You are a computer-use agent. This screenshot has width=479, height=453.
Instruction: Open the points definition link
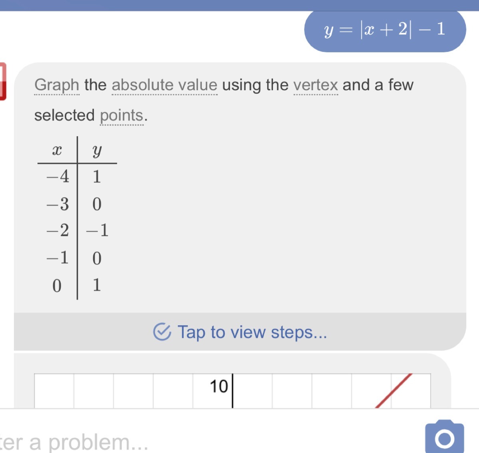[121, 115]
